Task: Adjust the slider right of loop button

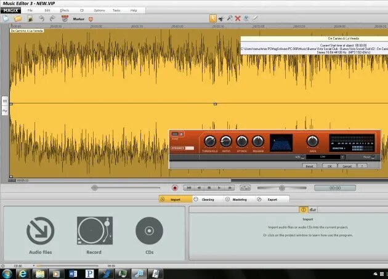Action: 282,188
